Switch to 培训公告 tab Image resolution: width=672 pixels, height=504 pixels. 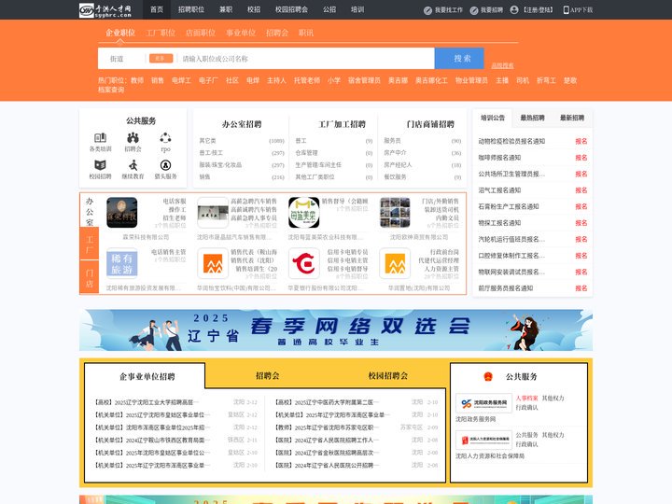(493, 118)
